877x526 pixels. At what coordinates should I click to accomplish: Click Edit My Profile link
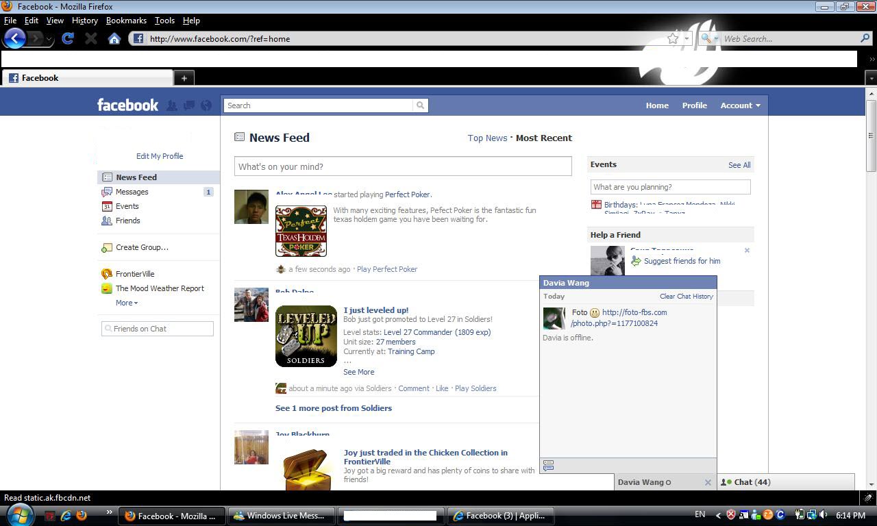tap(160, 156)
